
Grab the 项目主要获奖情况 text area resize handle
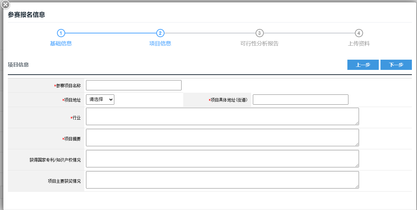tap(357, 186)
